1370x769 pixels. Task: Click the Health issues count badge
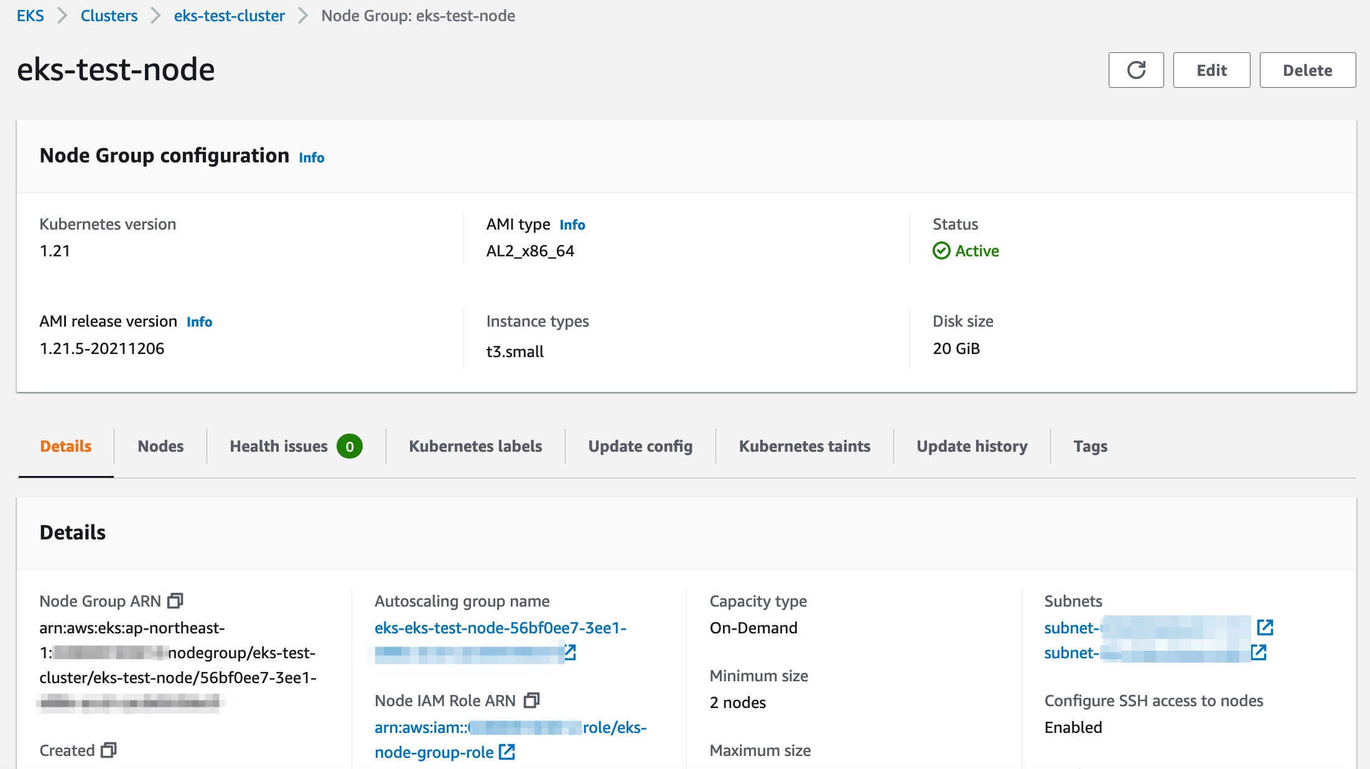(x=350, y=446)
